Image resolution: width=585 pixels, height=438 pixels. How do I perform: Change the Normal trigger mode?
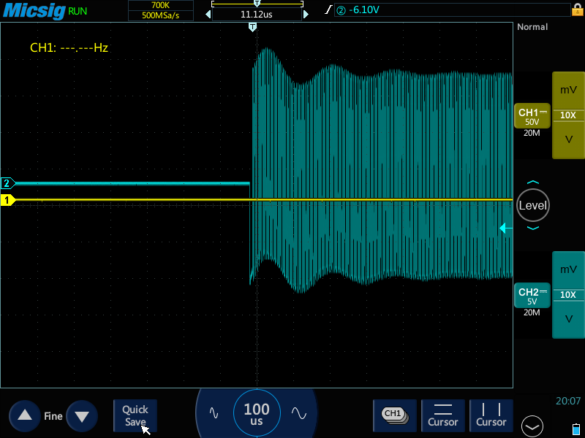pyautogui.click(x=532, y=27)
